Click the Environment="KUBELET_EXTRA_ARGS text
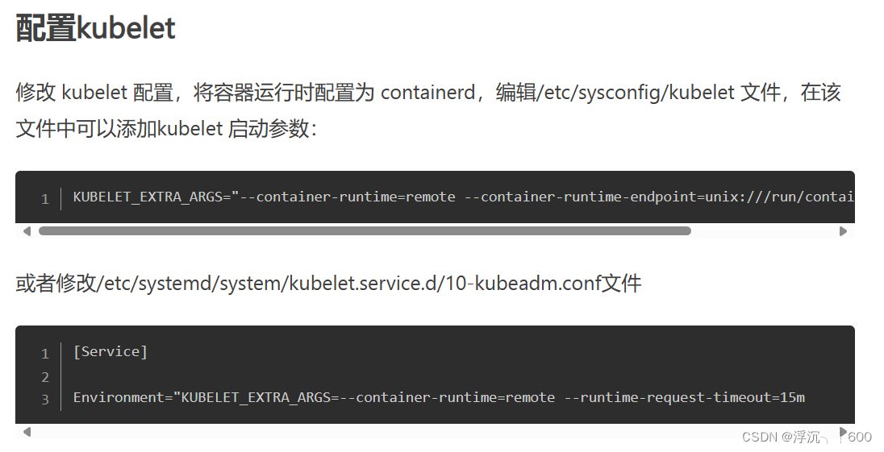884x452 pixels. [x=202, y=397]
